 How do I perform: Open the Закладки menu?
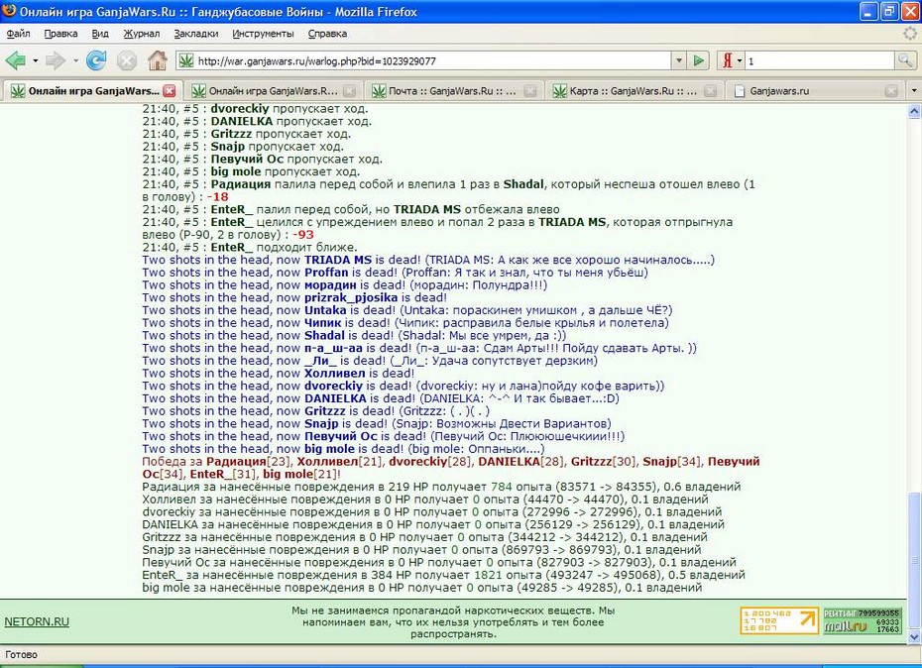(x=196, y=34)
